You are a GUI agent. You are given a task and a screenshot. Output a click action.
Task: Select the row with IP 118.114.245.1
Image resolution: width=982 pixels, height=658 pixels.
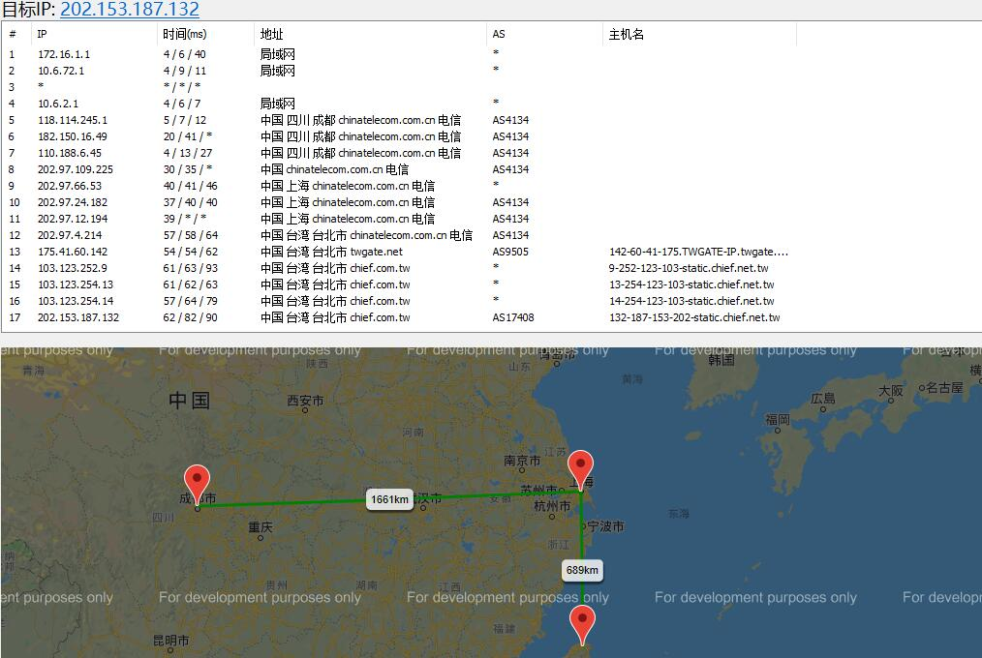(73, 120)
